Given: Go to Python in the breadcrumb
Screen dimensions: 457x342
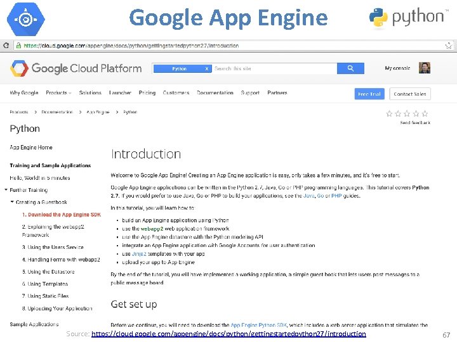Looking at the screenshot, I should 130,112.
